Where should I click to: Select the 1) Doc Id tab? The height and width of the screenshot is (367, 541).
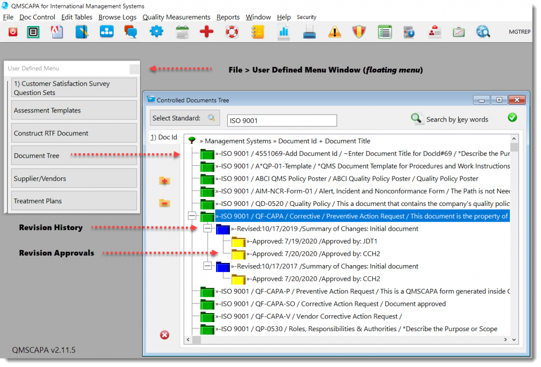tap(164, 137)
